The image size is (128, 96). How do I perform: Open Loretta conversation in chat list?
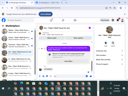[x=17, y=74]
